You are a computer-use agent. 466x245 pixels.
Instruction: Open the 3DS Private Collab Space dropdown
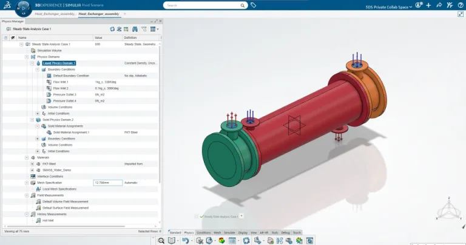389,7
